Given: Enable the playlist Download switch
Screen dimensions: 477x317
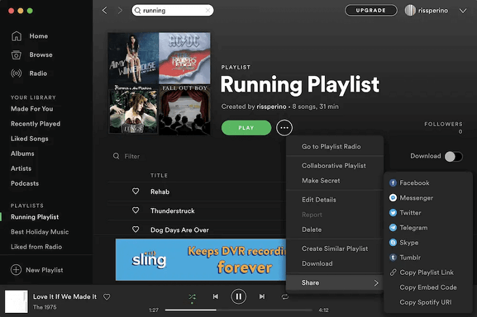Looking at the screenshot, I should tap(454, 156).
